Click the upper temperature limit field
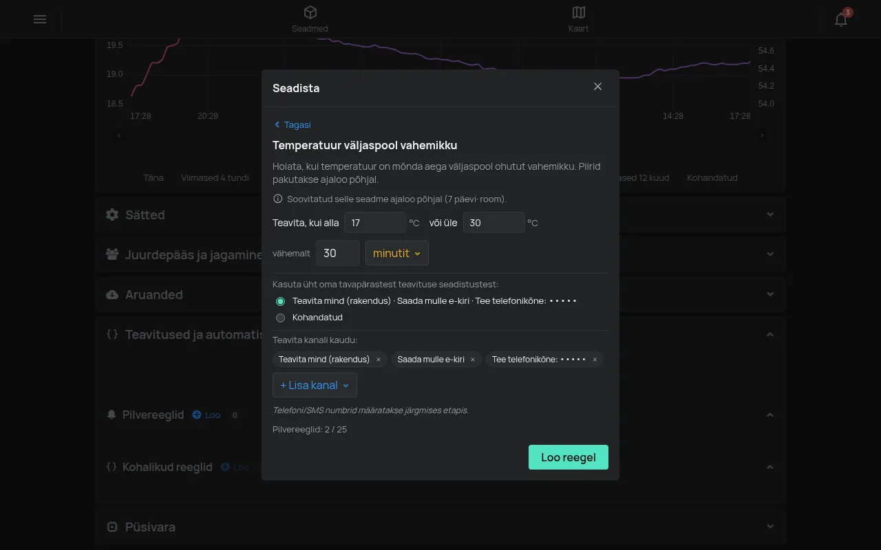881x550 pixels. coord(494,223)
